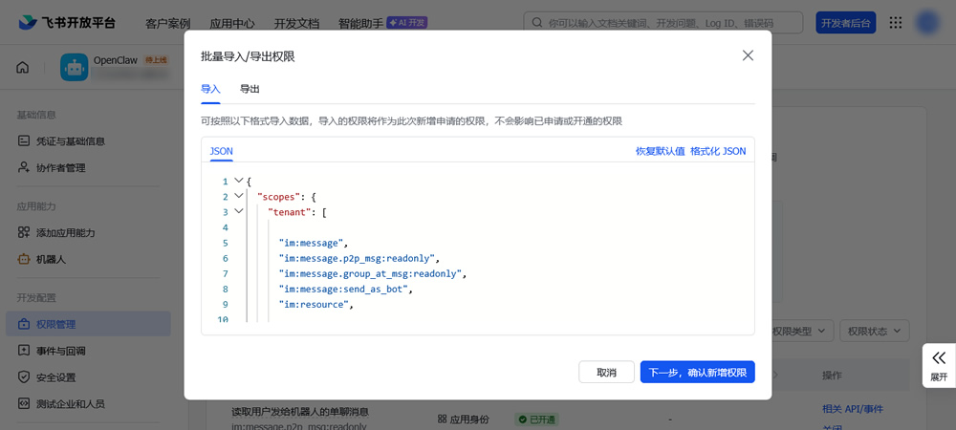Open the 权限状态 dropdown filter
This screenshot has width=956, height=430.
[x=872, y=331]
